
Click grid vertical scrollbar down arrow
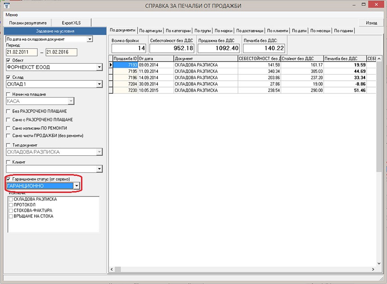point(379,263)
